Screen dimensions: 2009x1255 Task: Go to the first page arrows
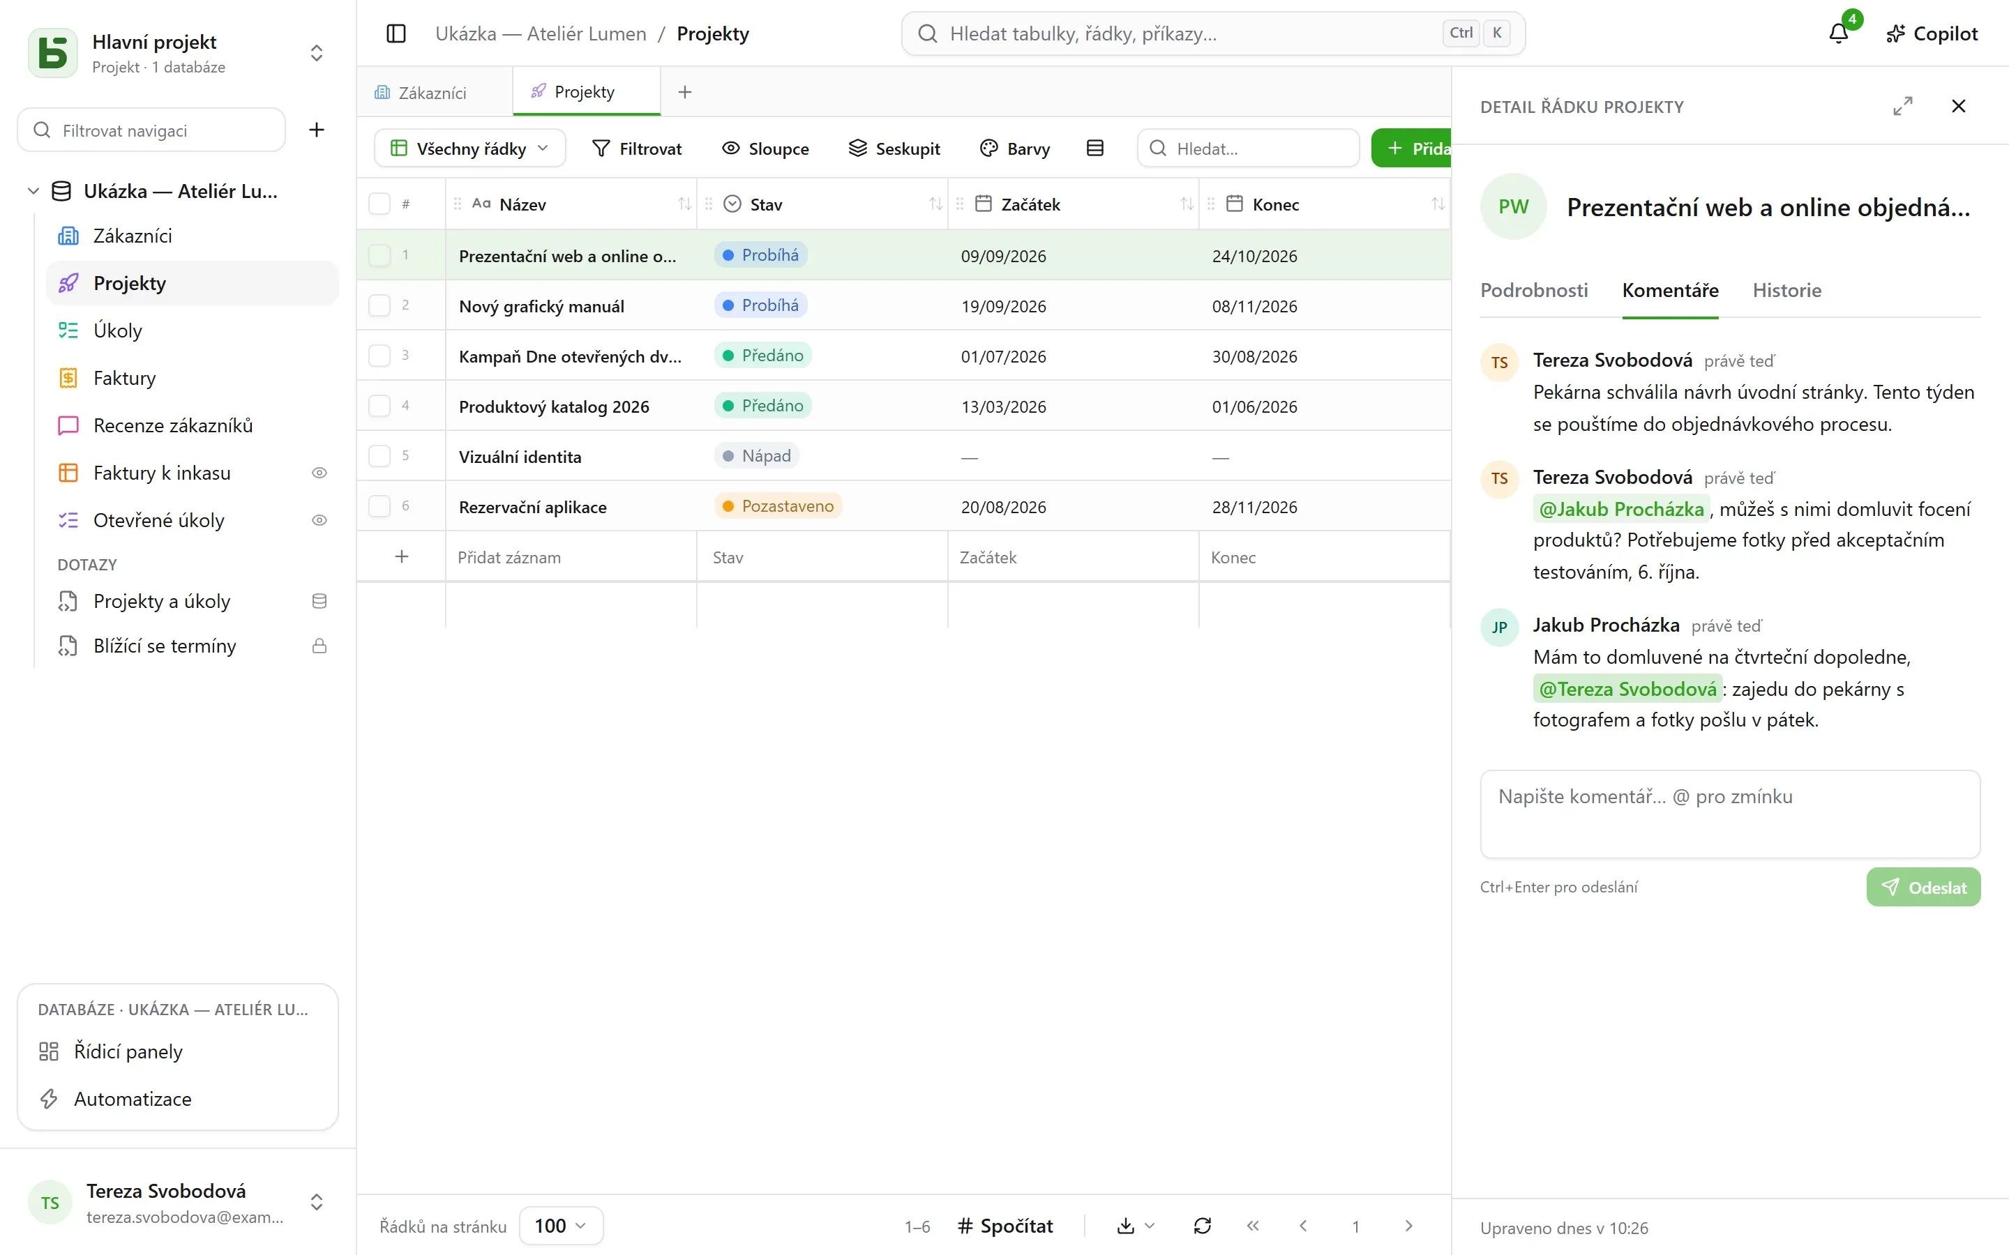click(1253, 1226)
